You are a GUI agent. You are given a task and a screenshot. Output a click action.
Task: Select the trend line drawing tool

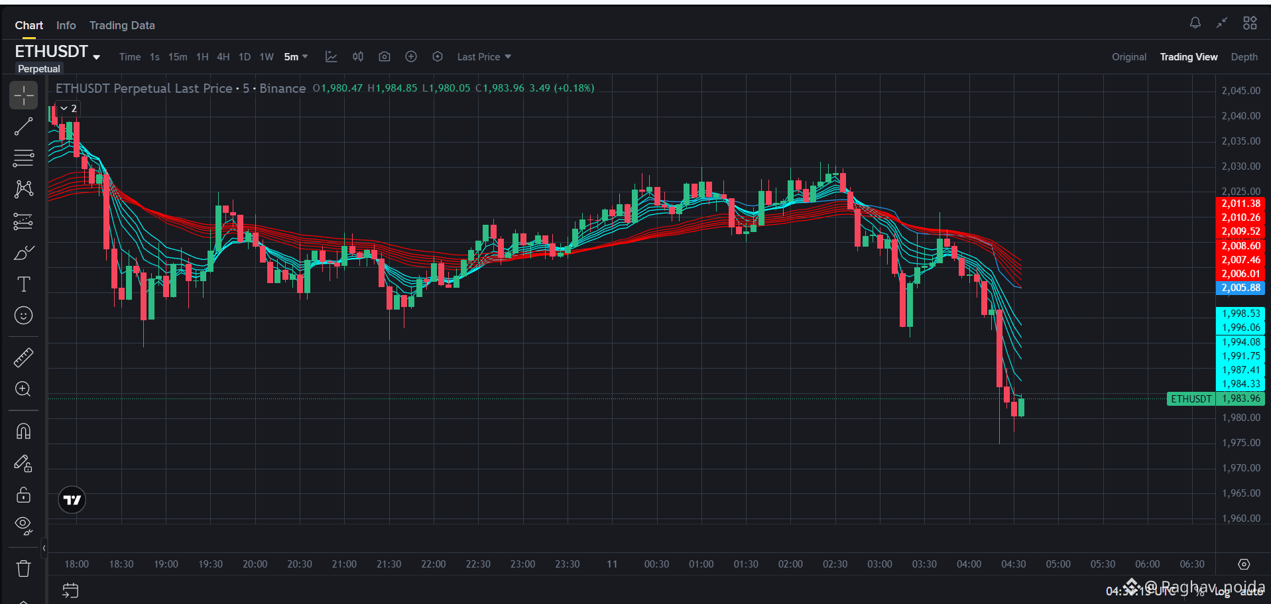[x=23, y=127]
